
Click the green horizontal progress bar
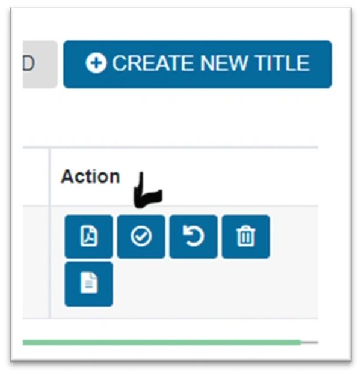(x=161, y=342)
